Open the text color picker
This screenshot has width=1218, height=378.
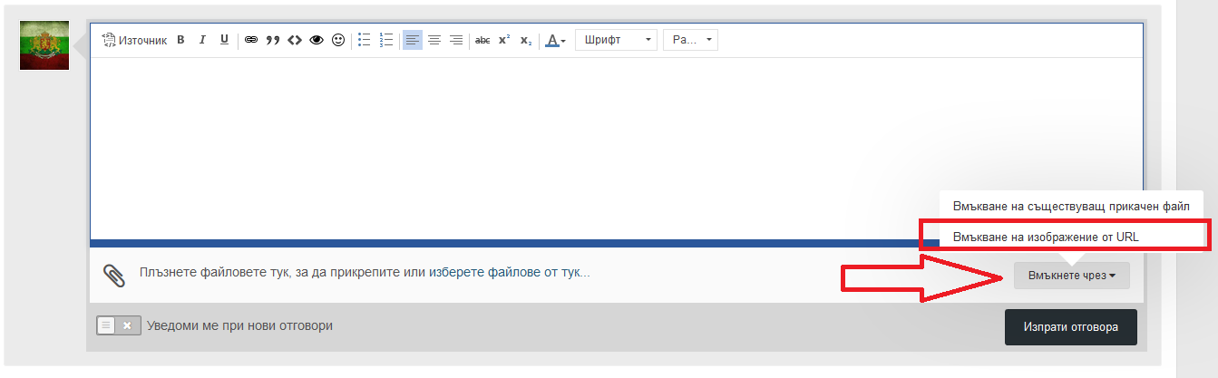point(555,40)
